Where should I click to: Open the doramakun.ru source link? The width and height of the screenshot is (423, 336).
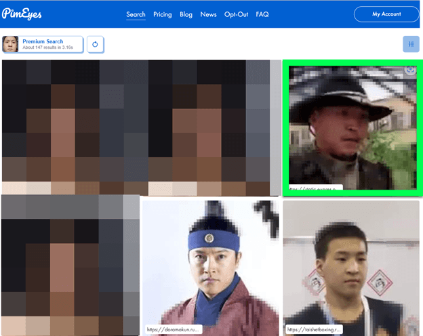(x=173, y=330)
